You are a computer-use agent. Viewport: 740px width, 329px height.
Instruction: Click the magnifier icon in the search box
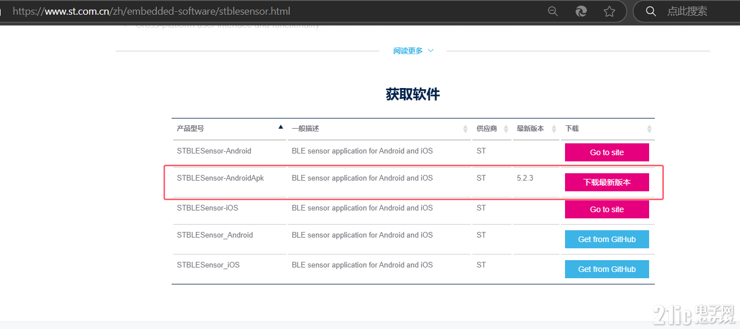coord(651,11)
